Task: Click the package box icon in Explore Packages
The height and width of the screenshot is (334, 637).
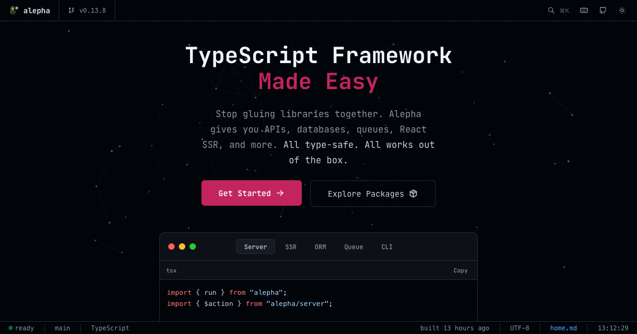Action: (413, 194)
